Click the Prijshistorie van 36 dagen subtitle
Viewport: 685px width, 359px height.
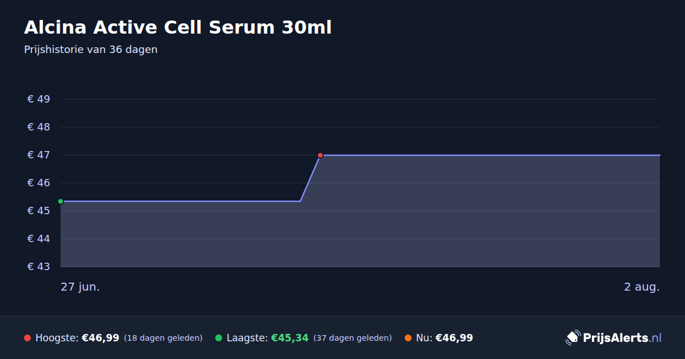click(x=91, y=50)
